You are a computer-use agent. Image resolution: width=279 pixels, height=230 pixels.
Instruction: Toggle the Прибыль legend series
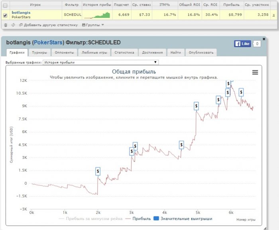(138, 218)
